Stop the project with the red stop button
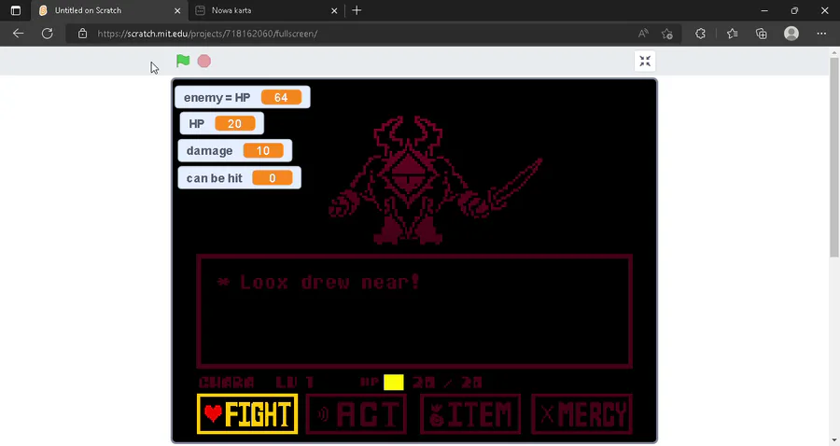This screenshot has height=446, width=840. (204, 61)
